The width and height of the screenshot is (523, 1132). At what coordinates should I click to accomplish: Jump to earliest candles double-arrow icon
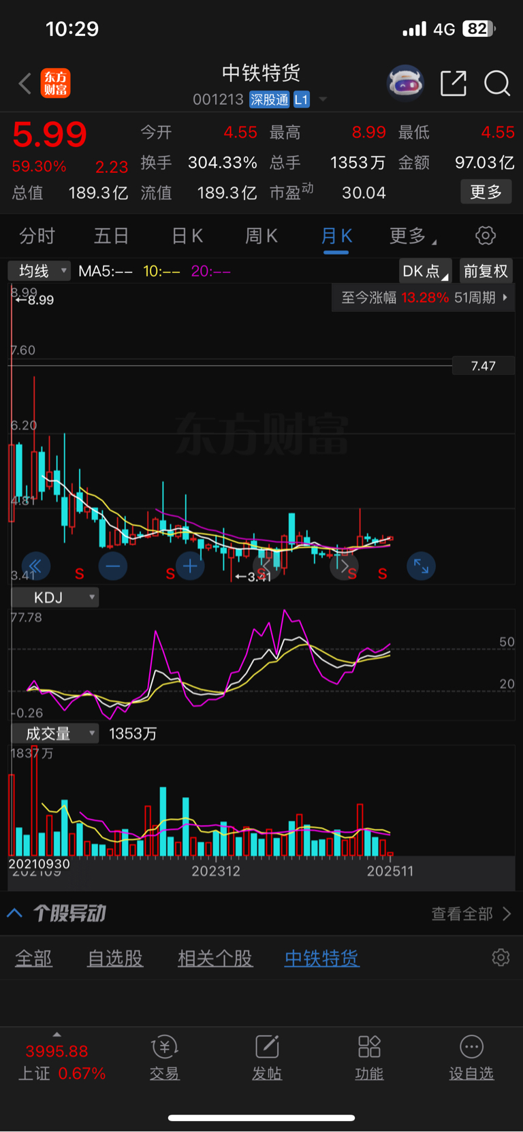[x=35, y=566]
